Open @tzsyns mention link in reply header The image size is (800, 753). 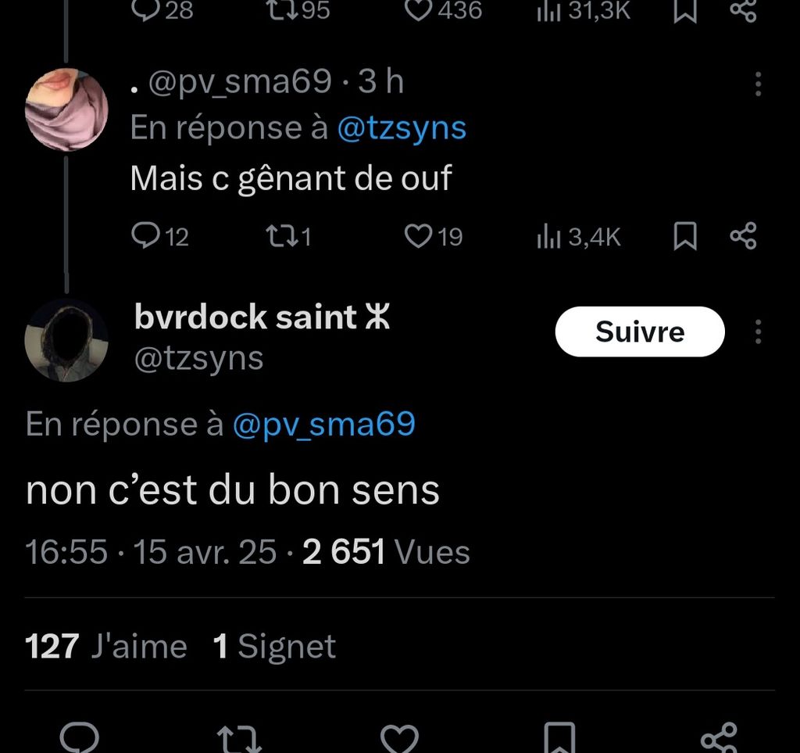(402, 127)
